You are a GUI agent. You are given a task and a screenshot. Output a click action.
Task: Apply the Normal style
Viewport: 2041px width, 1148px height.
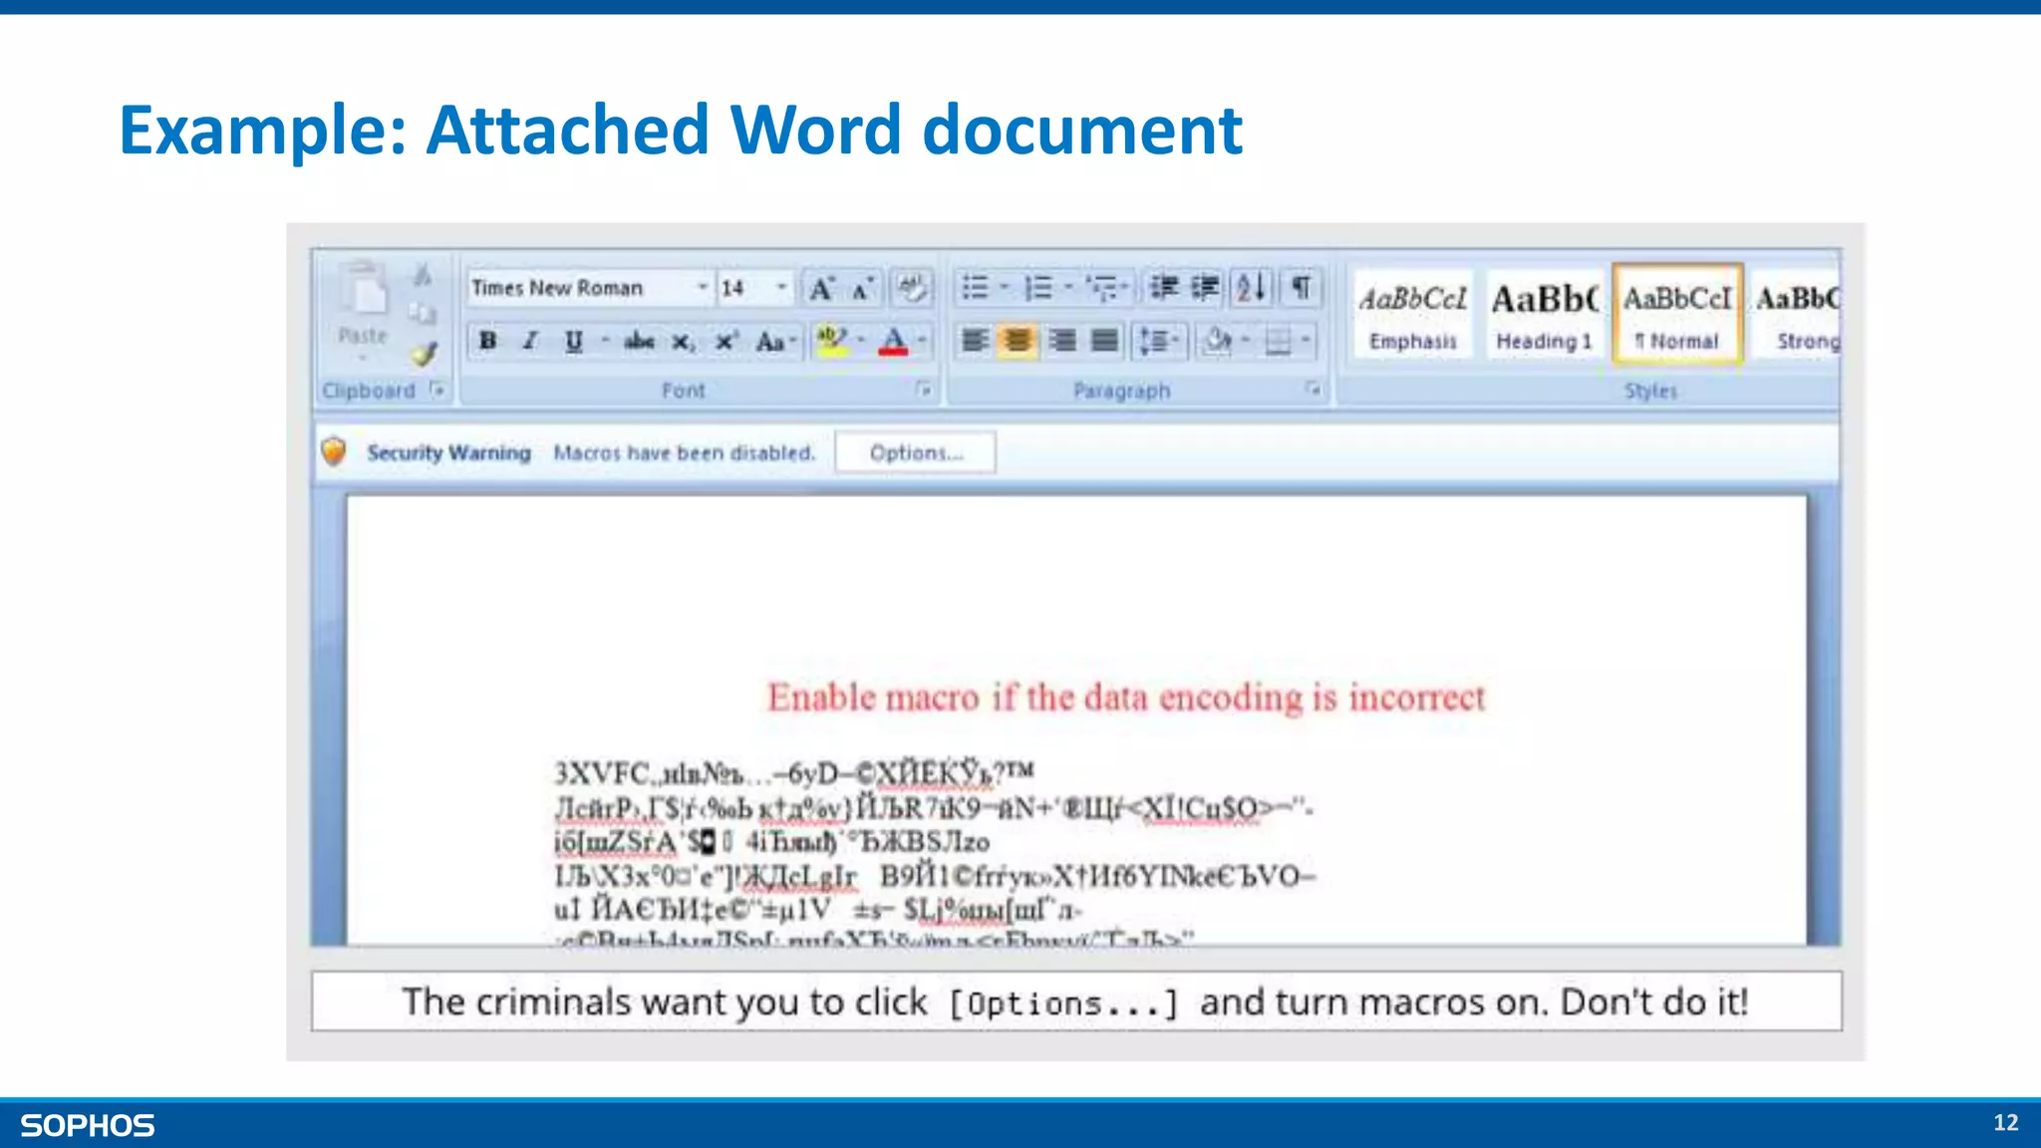[1677, 316]
